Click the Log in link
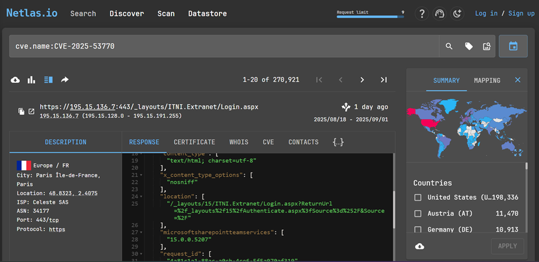The height and width of the screenshot is (262, 539). click(x=486, y=14)
